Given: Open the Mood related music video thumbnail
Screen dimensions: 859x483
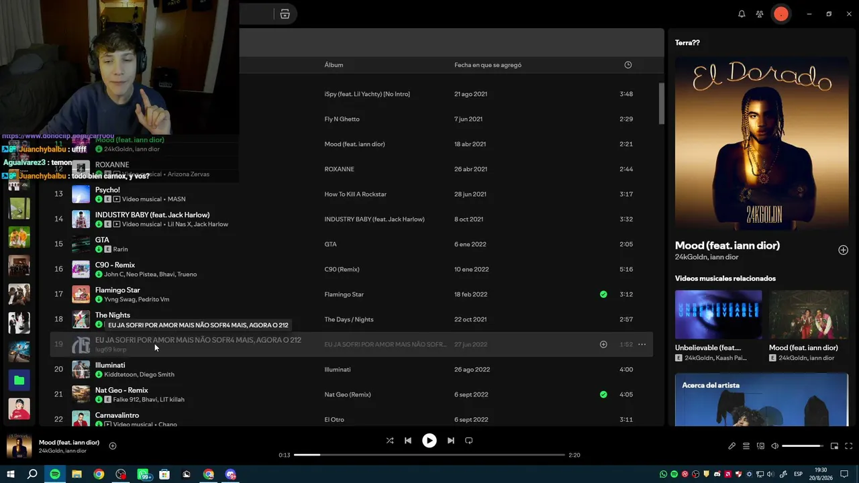Looking at the screenshot, I should pos(809,315).
